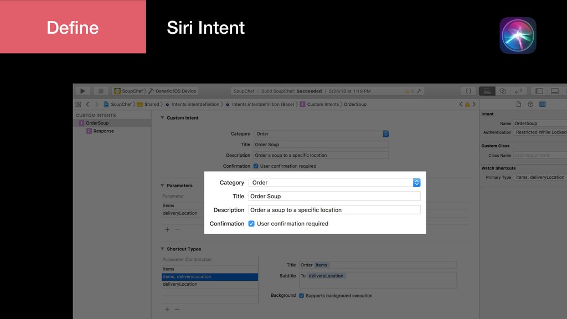
Task: Click the build status text 'Build SoupChef: Succeeded'
Action: pyautogui.click(x=291, y=91)
